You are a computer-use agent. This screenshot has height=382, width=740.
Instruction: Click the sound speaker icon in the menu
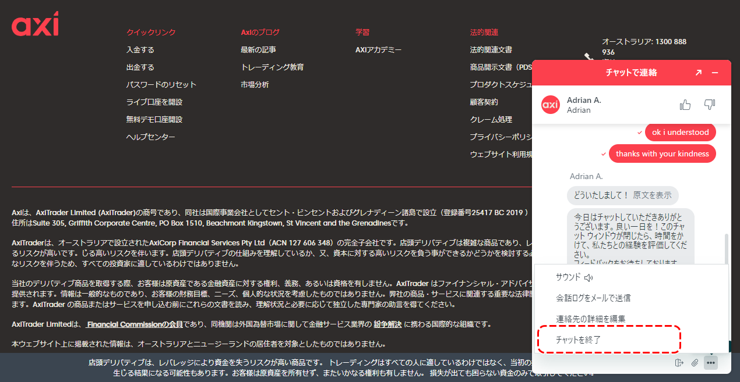click(589, 277)
